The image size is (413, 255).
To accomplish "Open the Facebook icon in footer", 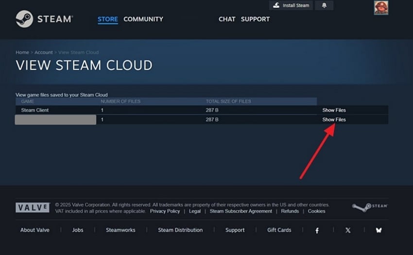I will tap(317, 231).
